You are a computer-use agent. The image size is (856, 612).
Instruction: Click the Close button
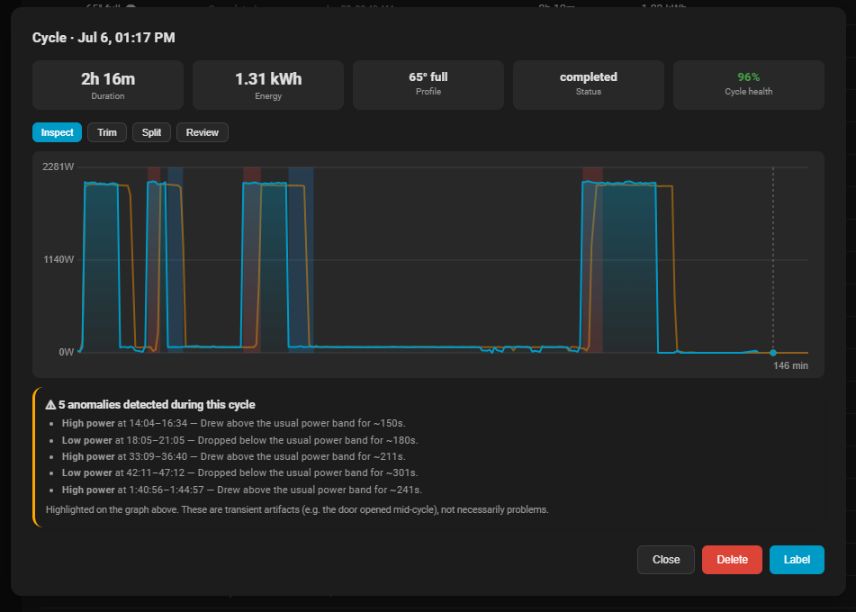point(665,560)
